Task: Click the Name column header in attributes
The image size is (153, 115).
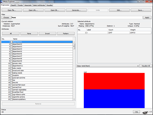Action: 43,39
